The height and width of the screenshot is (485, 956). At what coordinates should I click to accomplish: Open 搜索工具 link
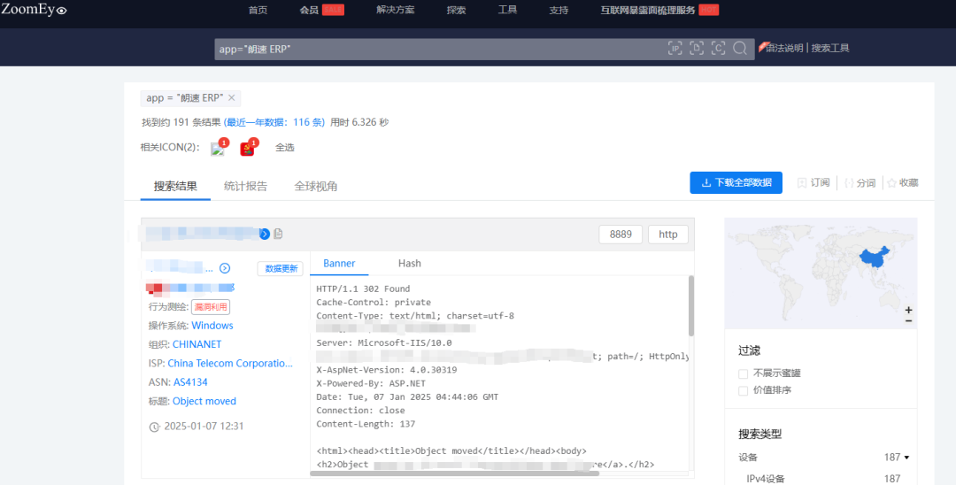[830, 48]
